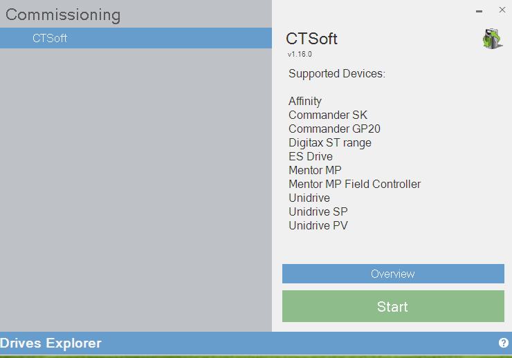Select ES Drive from supported devices

tap(311, 156)
